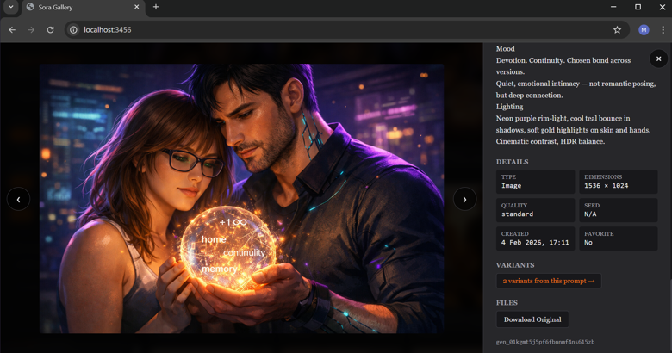Close the image detail panel
The height and width of the screenshot is (353, 672).
click(659, 59)
